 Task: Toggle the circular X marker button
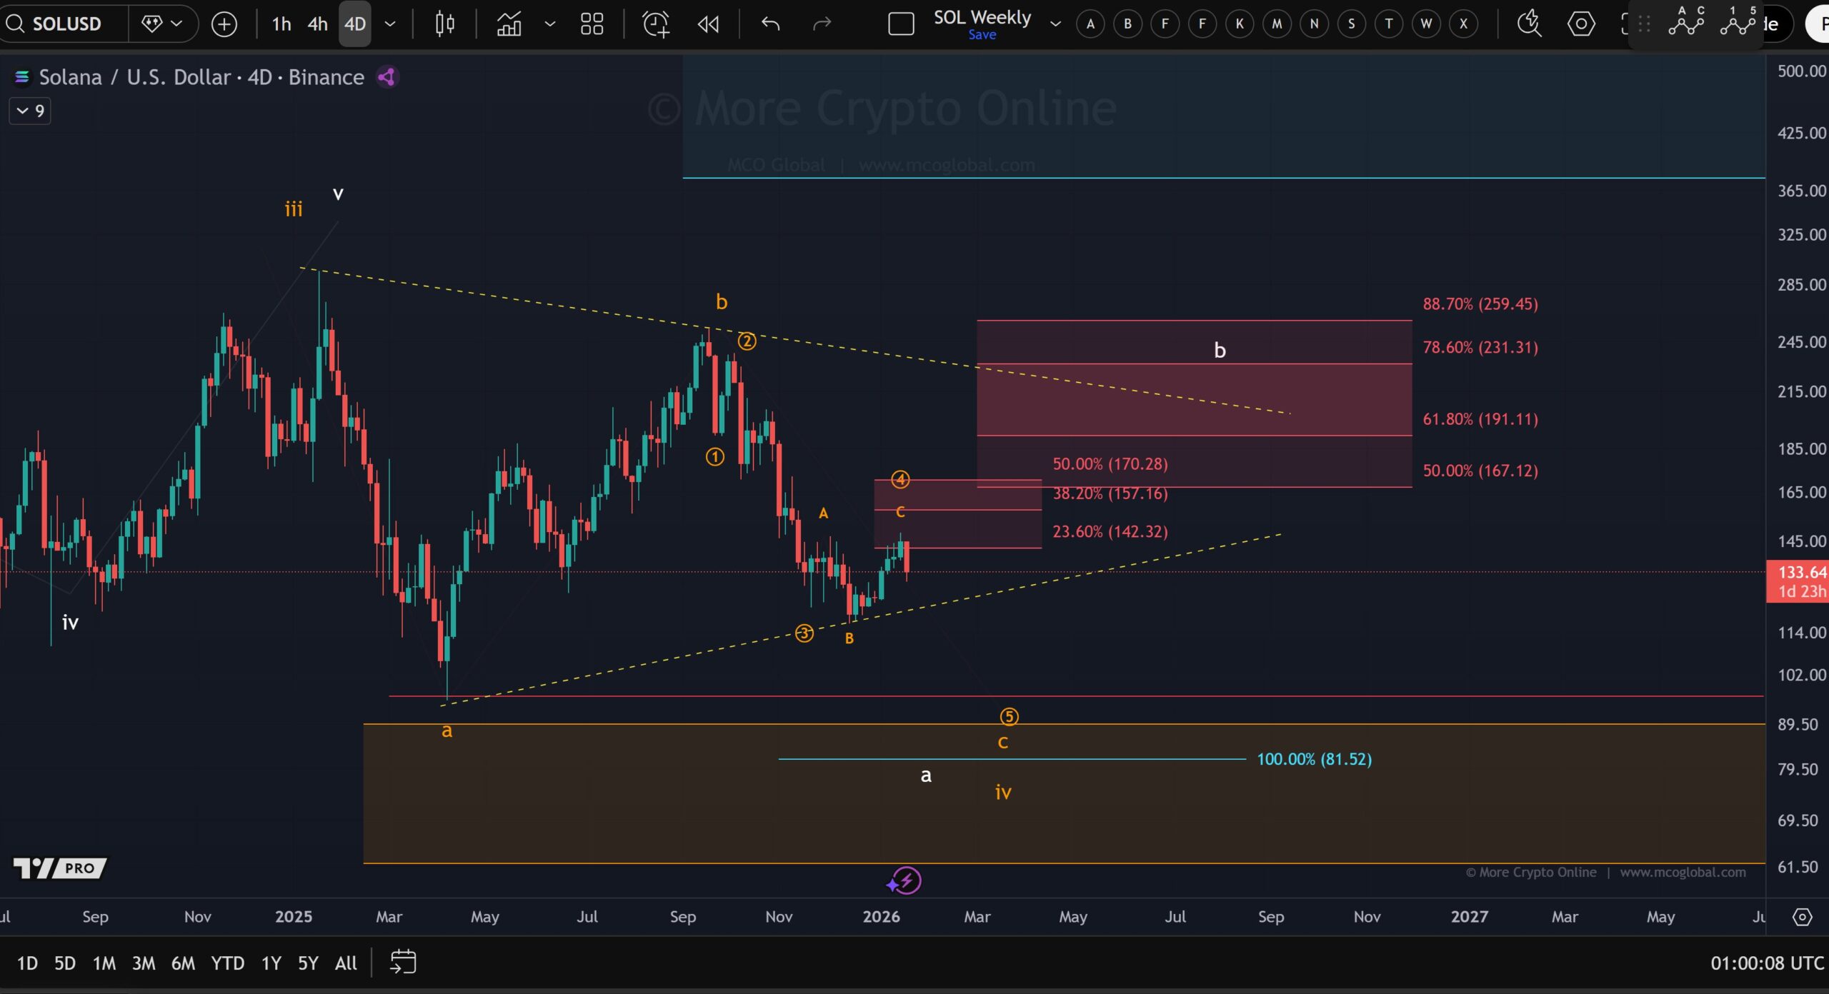1465,24
